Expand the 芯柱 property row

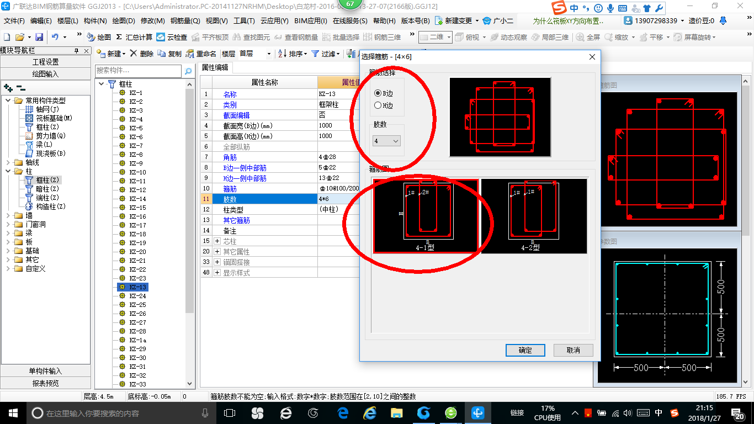click(217, 241)
